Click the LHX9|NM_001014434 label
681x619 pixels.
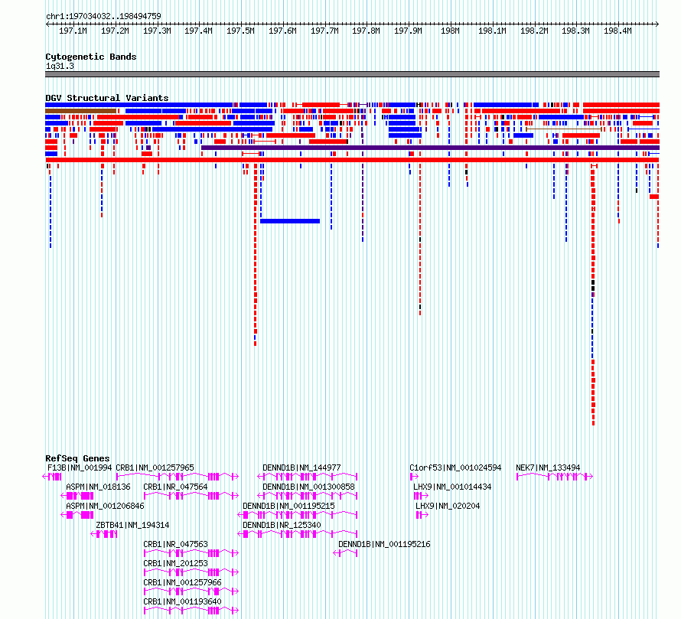coord(452,487)
